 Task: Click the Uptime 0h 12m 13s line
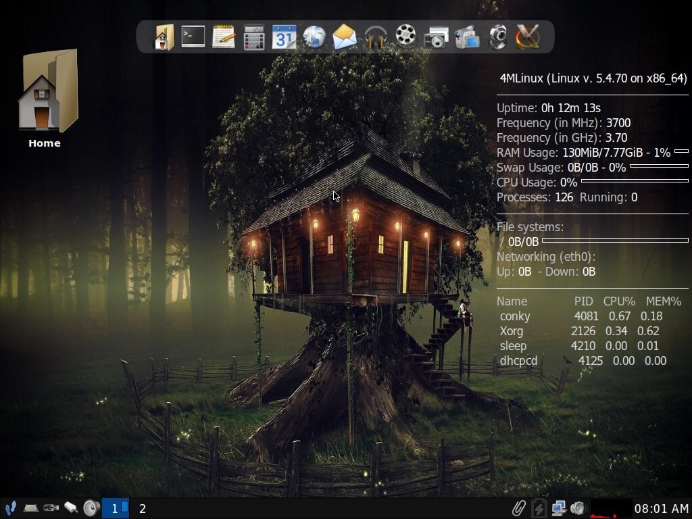(549, 108)
